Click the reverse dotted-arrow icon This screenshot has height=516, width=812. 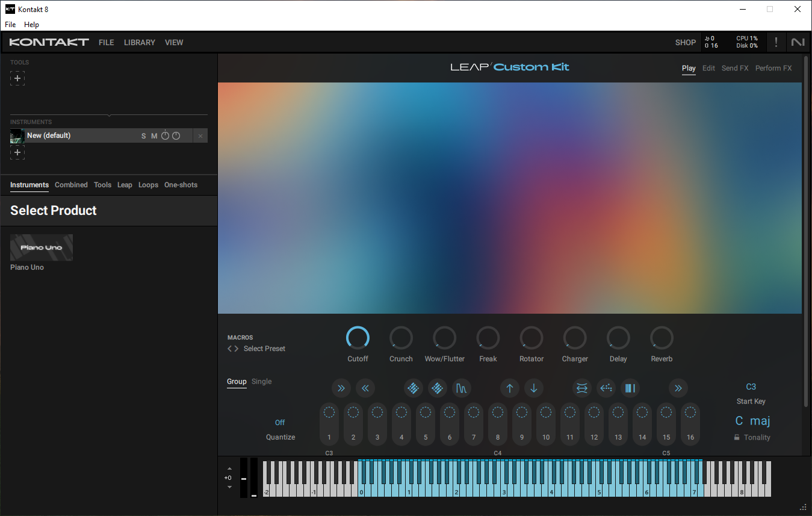click(606, 388)
